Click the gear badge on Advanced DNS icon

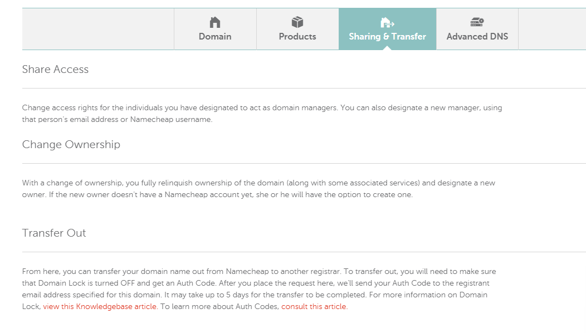(481, 20)
